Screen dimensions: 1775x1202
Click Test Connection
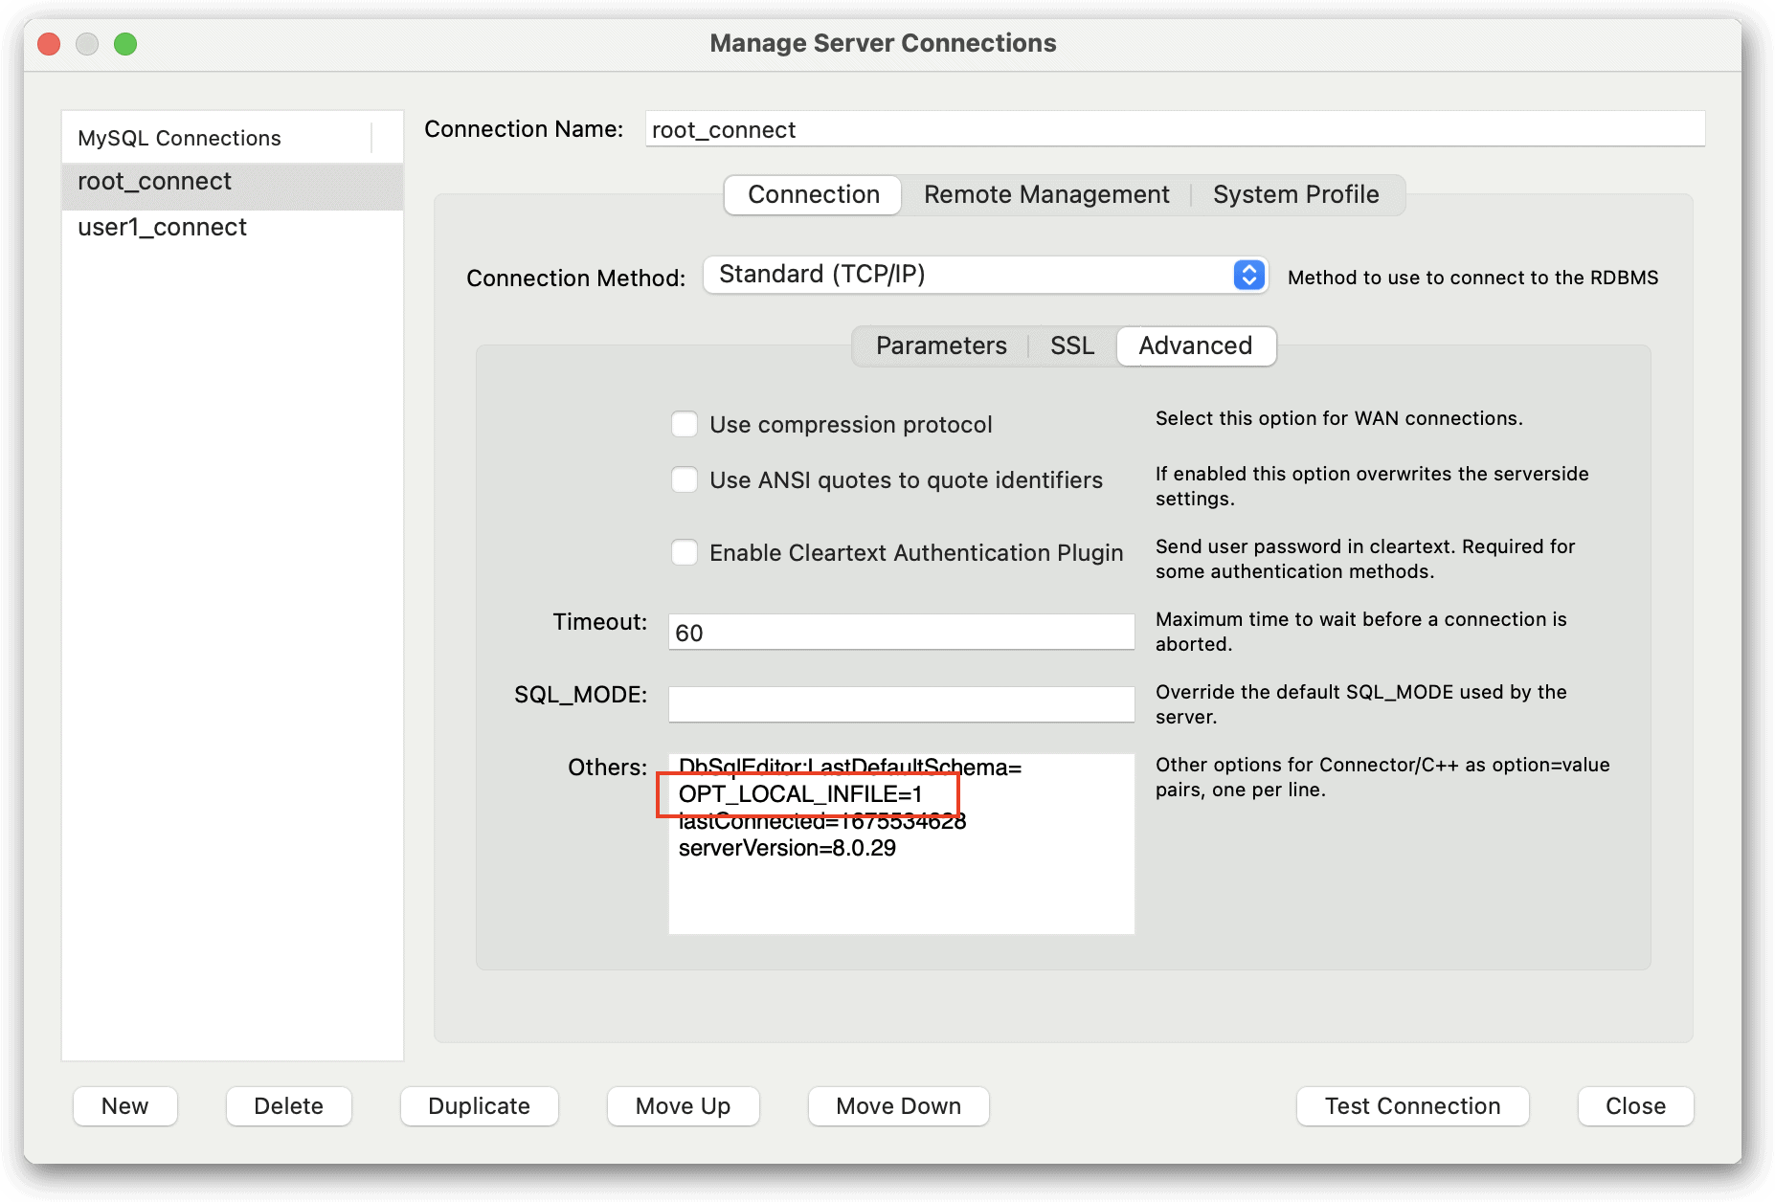click(1412, 1106)
